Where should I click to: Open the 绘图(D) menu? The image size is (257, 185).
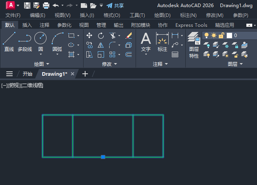(162, 15)
